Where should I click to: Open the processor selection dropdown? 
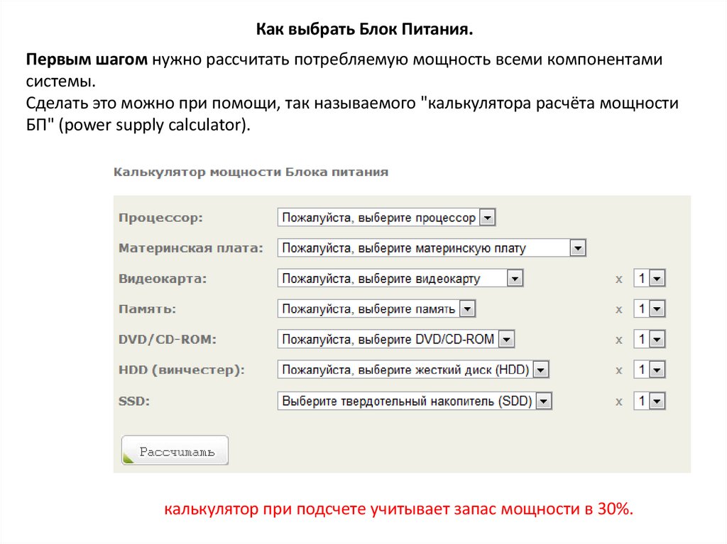pyautogui.click(x=386, y=218)
